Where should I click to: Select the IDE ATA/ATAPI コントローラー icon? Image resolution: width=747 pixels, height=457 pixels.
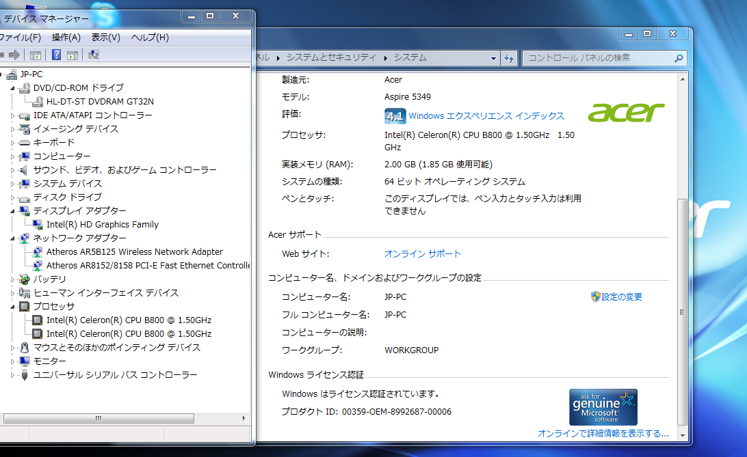(25, 115)
